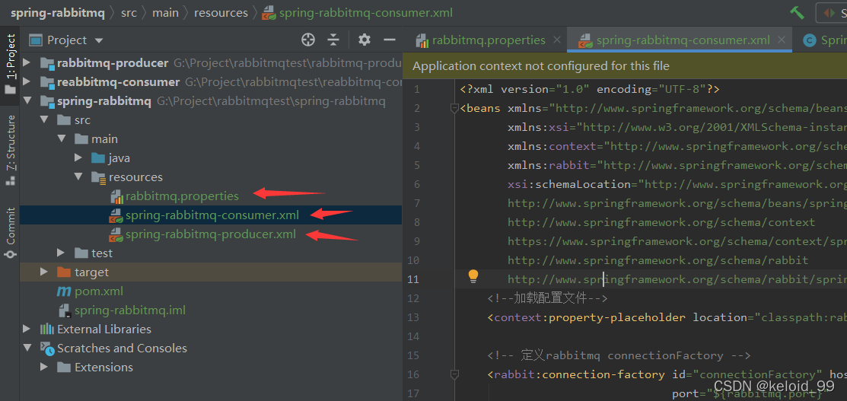
Task: Click the rabbitmq.properties file icon in tree
Action: [116, 196]
